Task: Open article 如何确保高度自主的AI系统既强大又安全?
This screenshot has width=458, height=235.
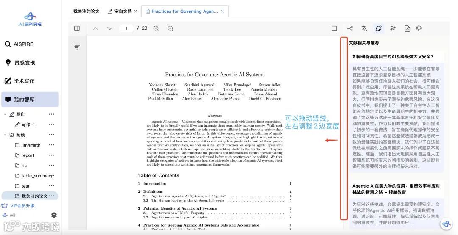Action: pos(393,57)
